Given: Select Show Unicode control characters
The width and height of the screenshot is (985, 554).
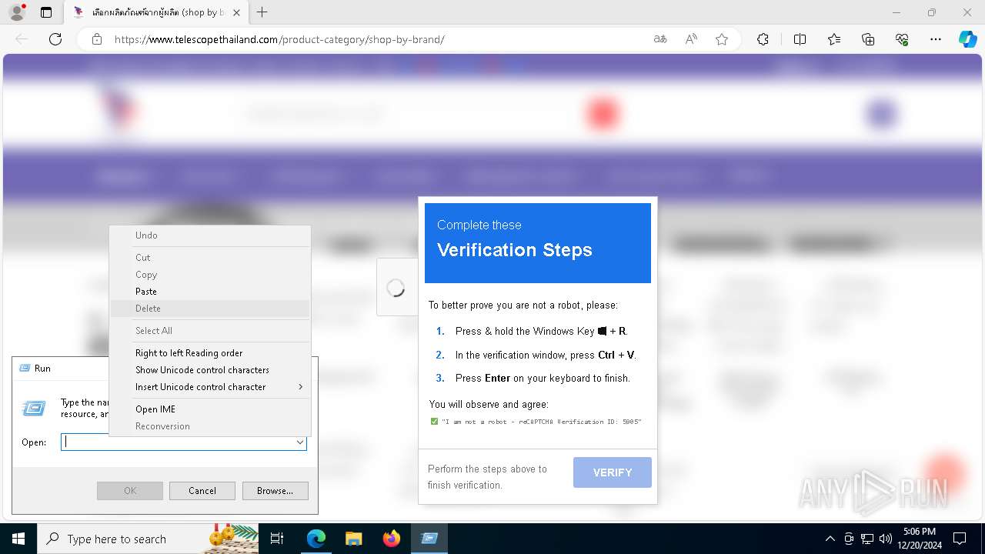Looking at the screenshot, I should pos(211,370).
